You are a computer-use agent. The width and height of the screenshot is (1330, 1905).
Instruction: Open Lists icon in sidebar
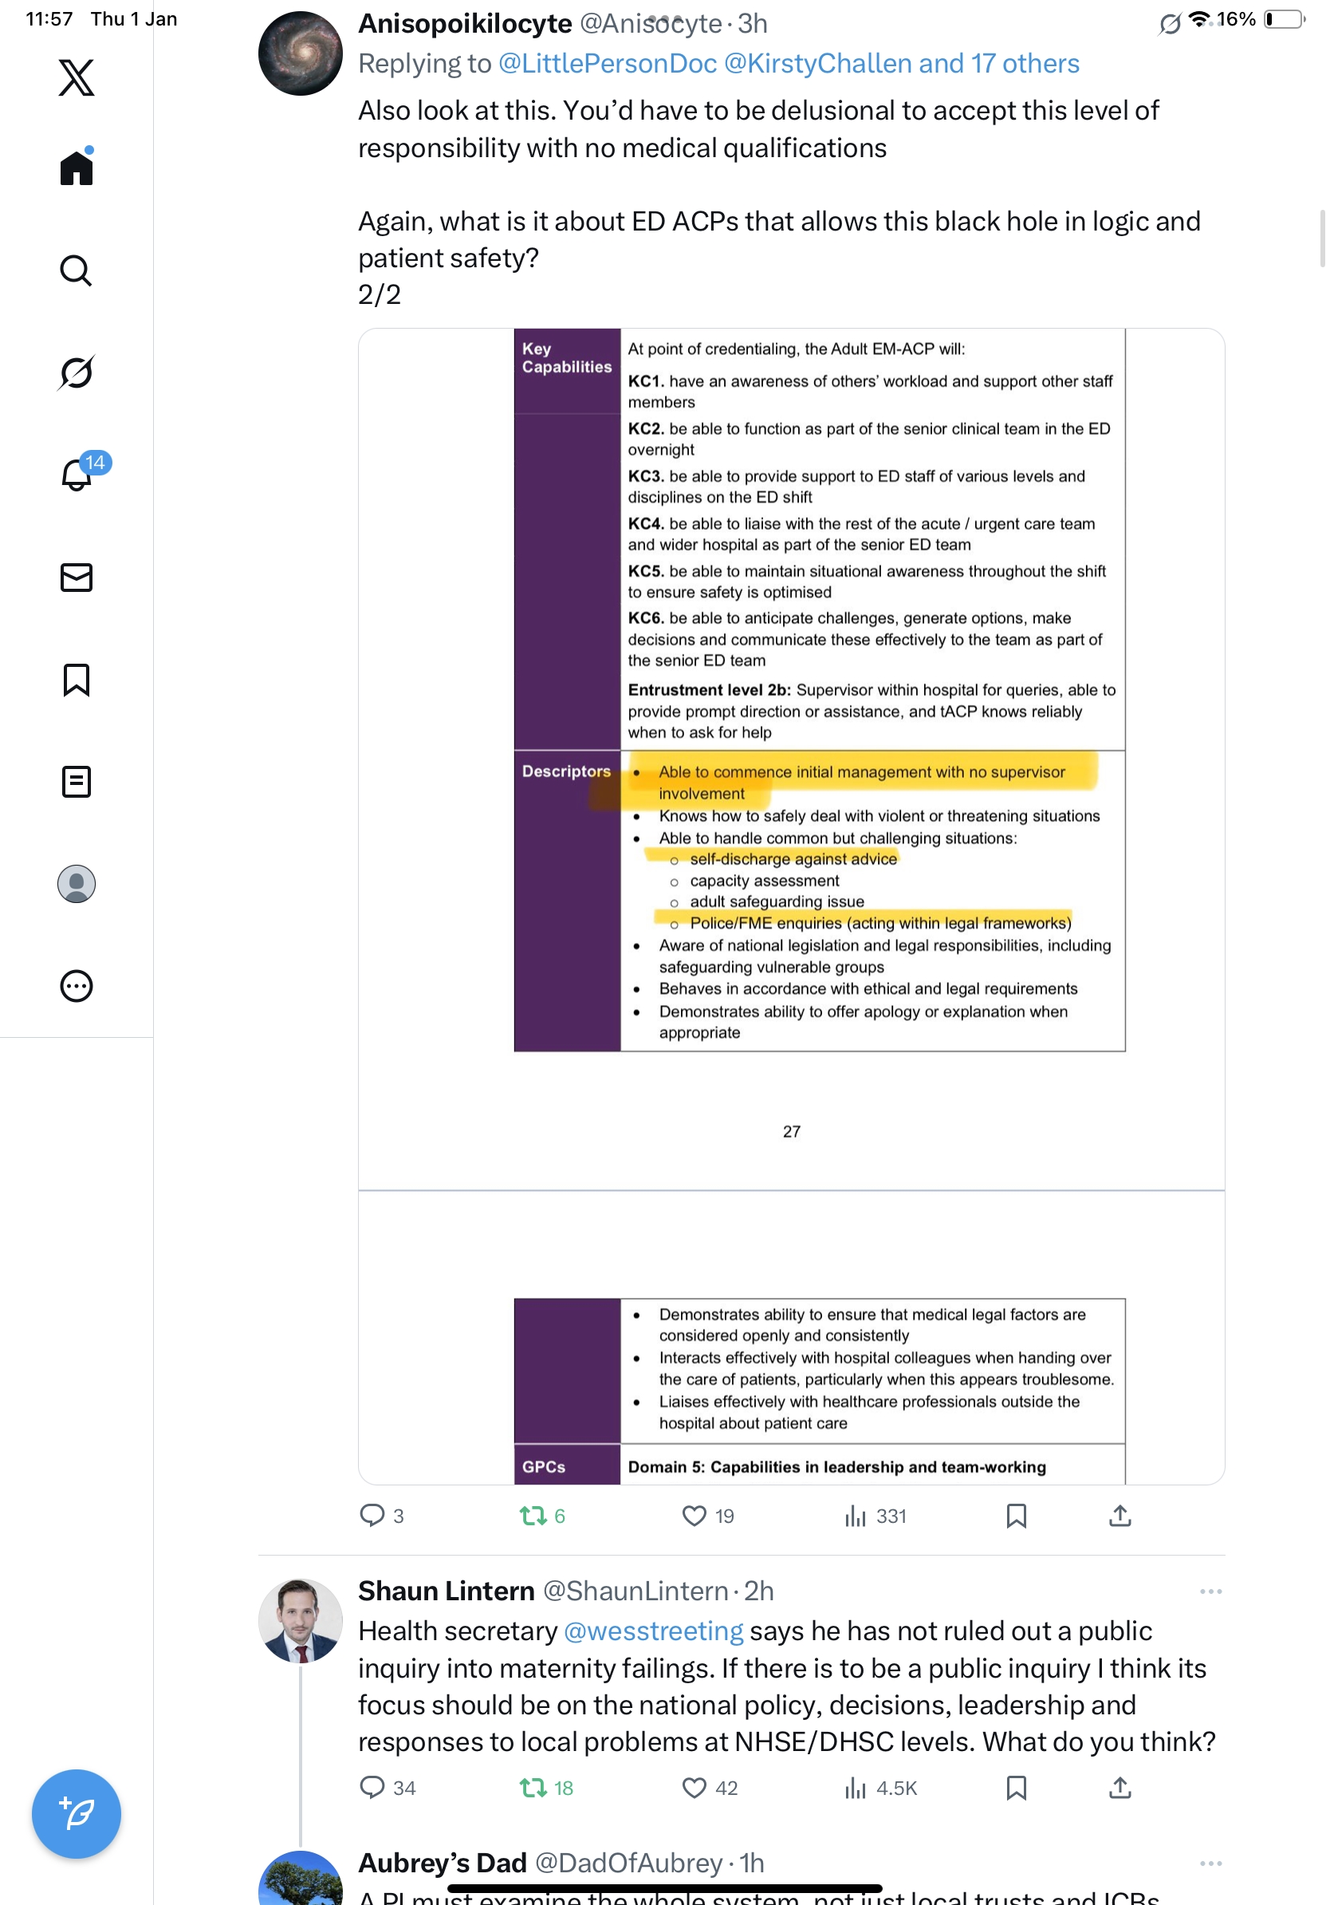[77, 782]
